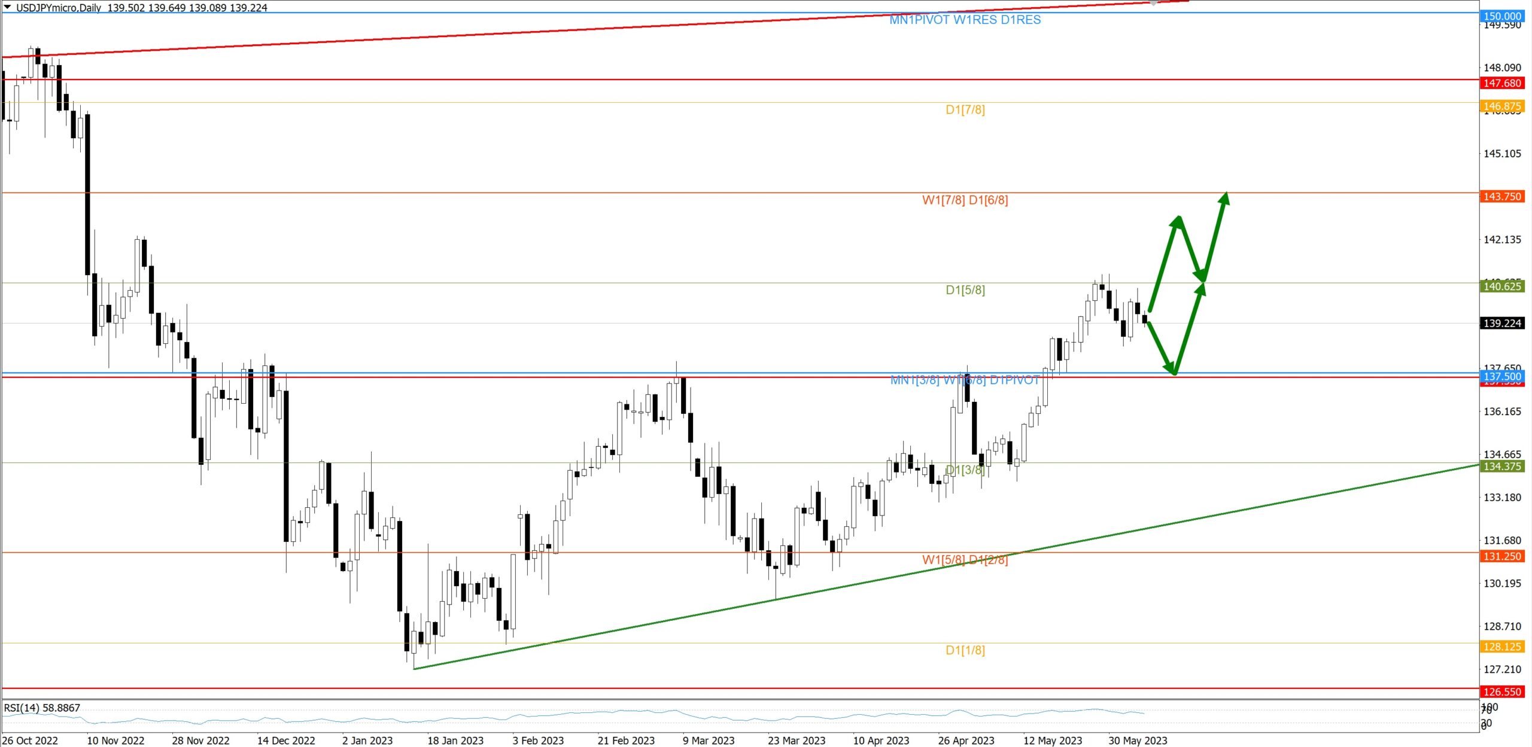The height and width of the screenshot is (747, 1532).
Task: Click the green arrowhead touching 143.750 line
Action: 1224,198
